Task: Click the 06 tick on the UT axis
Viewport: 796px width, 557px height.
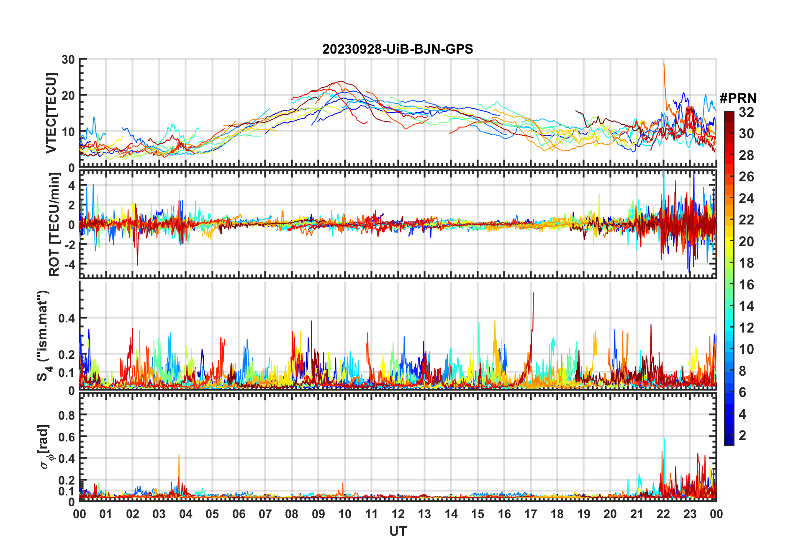Action: pos(239,514)
